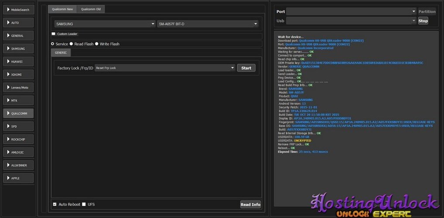
Task: Click the Wait for device log line
Action: (x=290, y=37)
